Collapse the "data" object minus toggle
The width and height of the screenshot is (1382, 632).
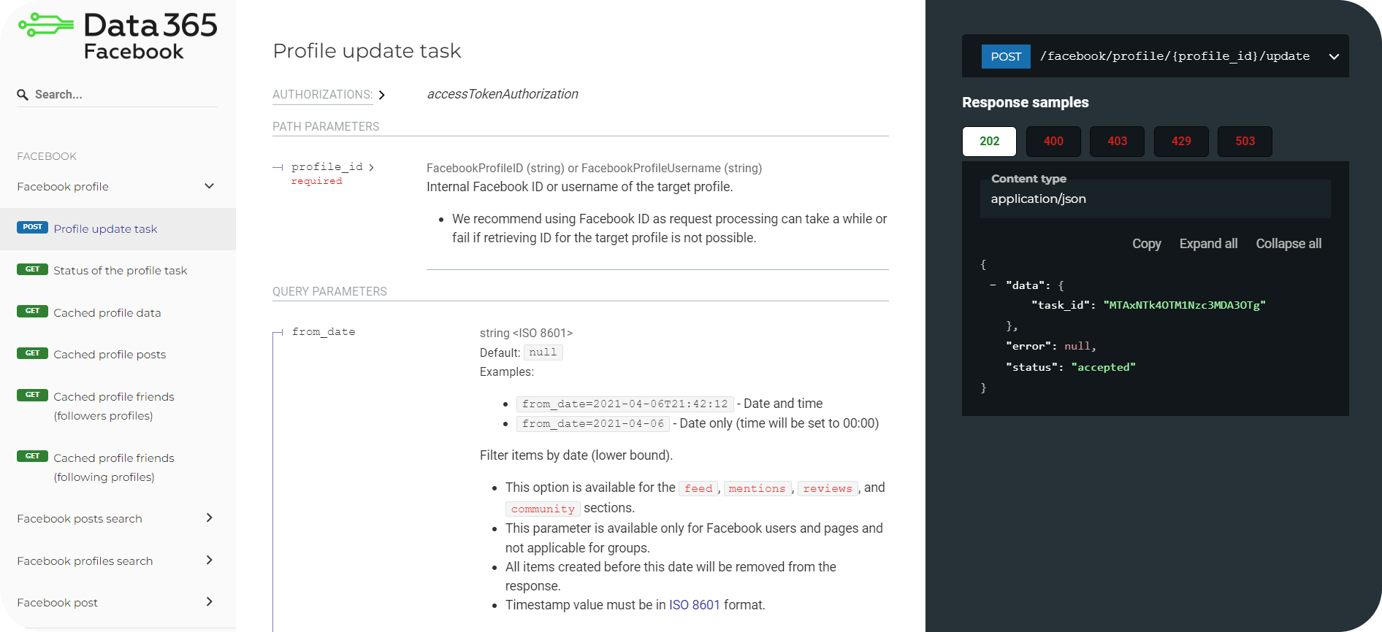coord(993,285)
